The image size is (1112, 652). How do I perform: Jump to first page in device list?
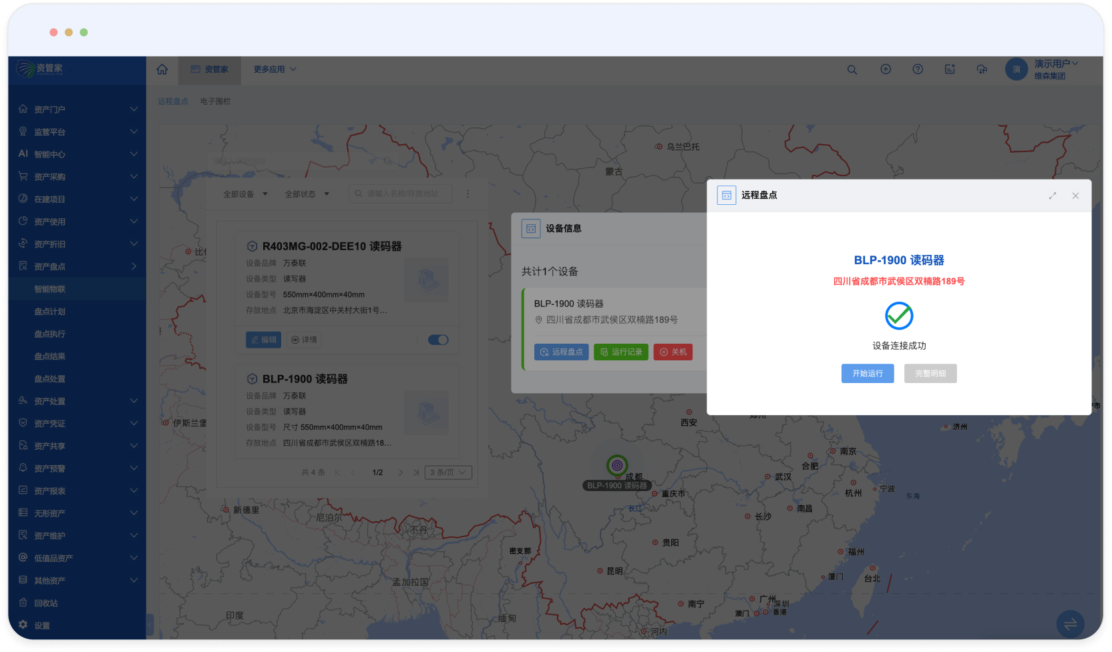tap(337, 472)
